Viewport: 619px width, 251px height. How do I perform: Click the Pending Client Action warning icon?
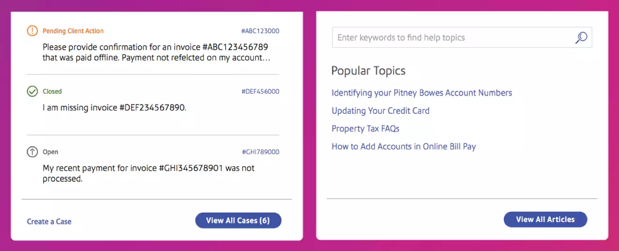coord(32,31)
